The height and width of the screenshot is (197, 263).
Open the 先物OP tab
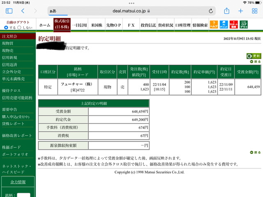[x=114, y=25]
